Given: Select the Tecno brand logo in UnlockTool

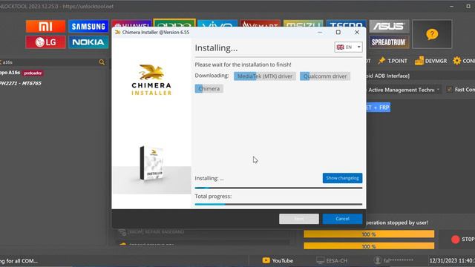Looking at the screenshot, I should click(x=346, y=24).
